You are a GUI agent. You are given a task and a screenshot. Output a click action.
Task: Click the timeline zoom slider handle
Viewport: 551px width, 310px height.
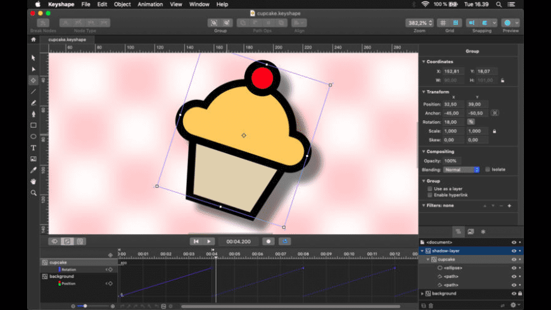click(x=85, y=306)
